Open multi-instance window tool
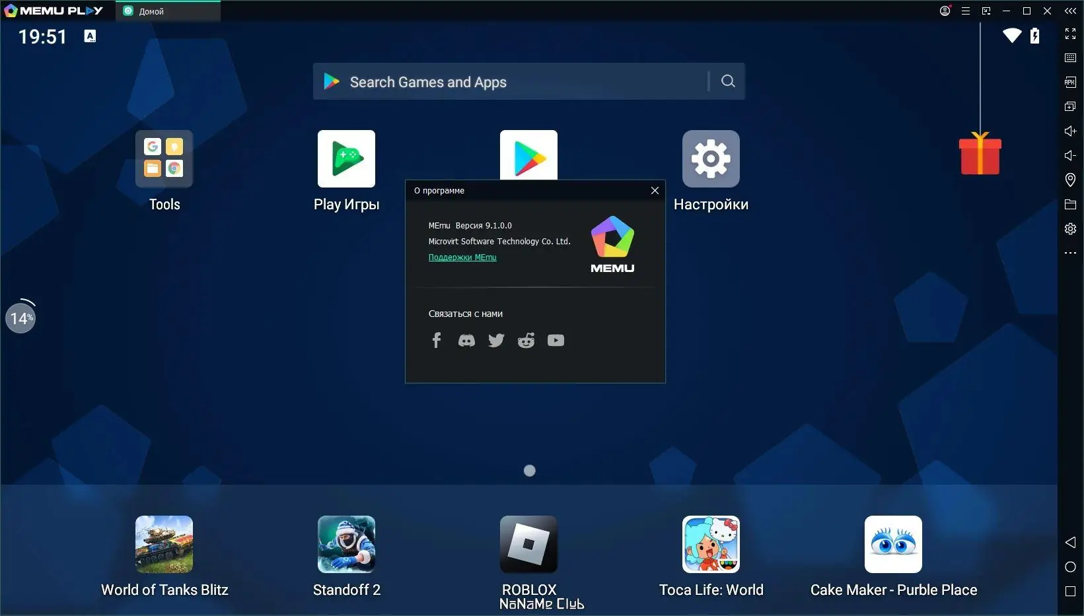The image size is (1084, 616). tap(1071, 106)
